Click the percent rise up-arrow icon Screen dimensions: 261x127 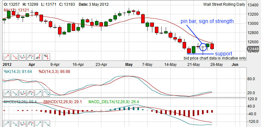tap(39, 57)
